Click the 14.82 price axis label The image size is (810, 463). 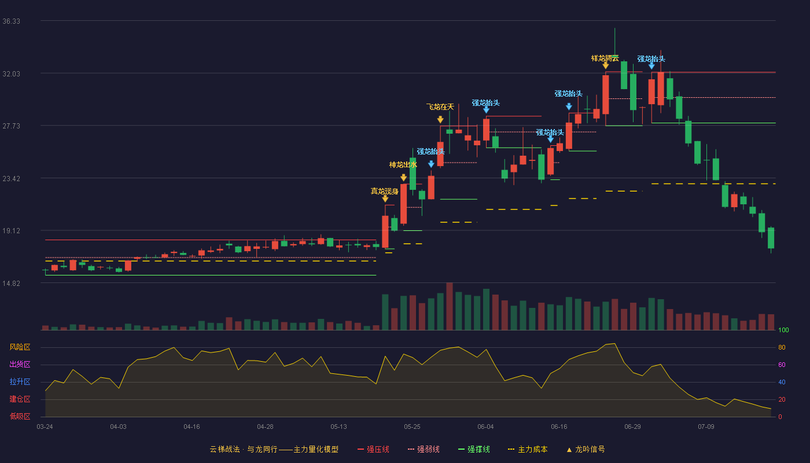pyautogui.click(x=12, y=283)
